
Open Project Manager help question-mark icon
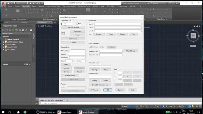[31, 30]
